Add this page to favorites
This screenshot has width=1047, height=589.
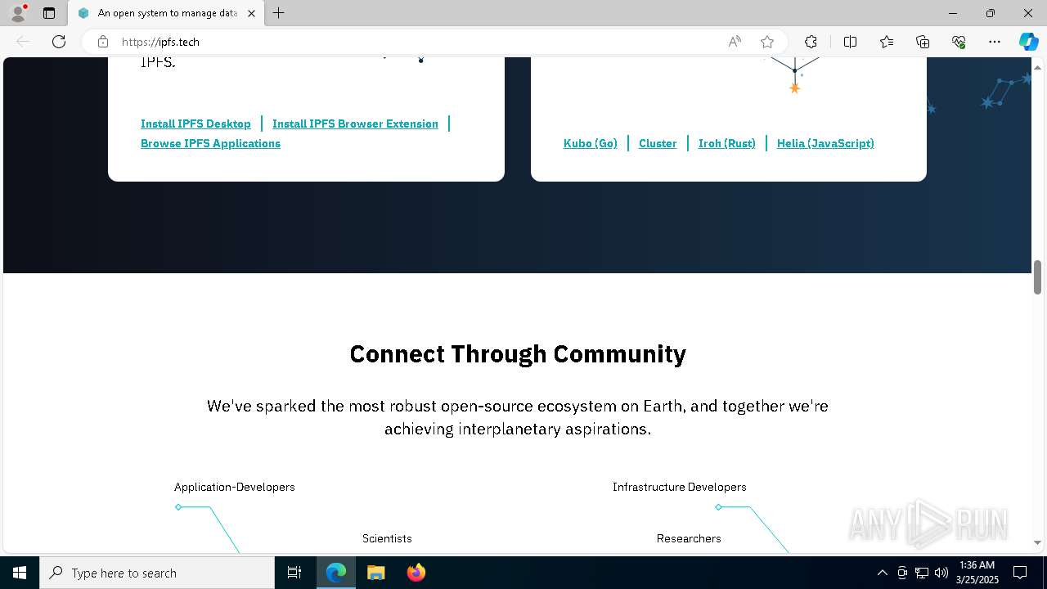767,42
